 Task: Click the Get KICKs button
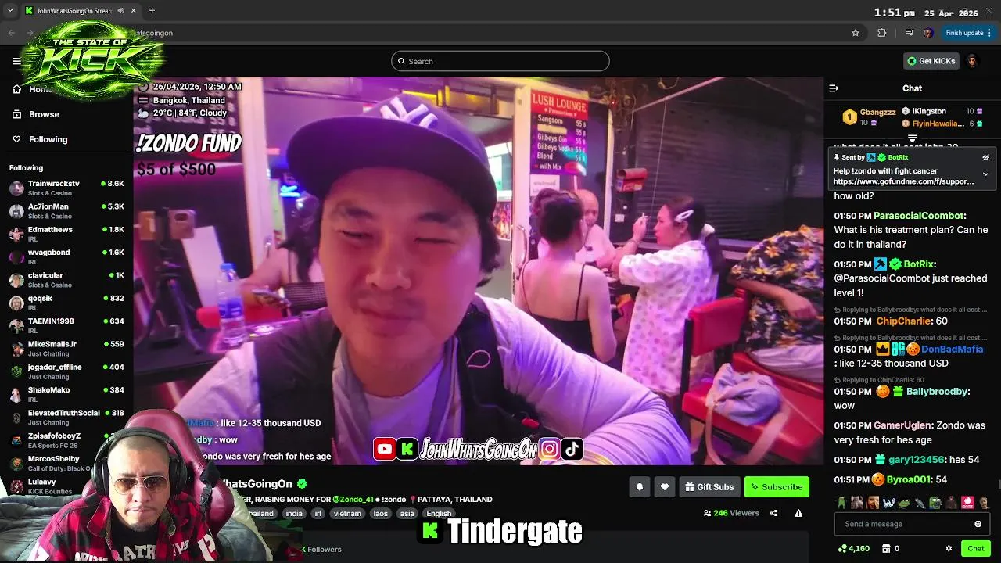931,61
